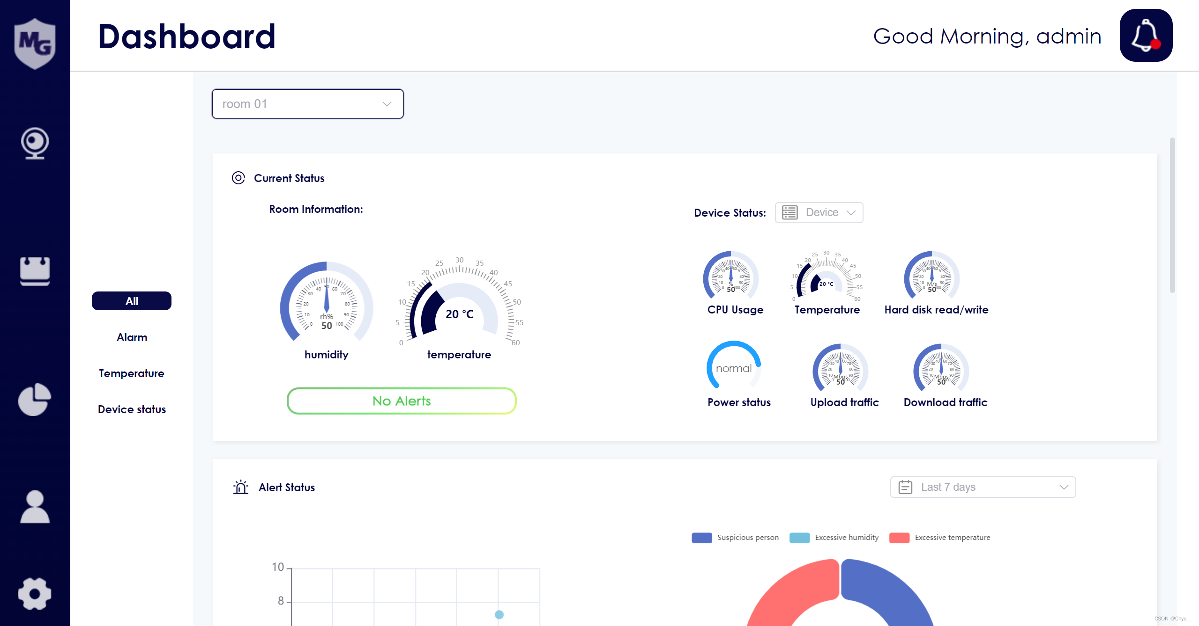1199x626 pixels.
Task: Click the page vertical scrollbar
Action: [1173, 215]
